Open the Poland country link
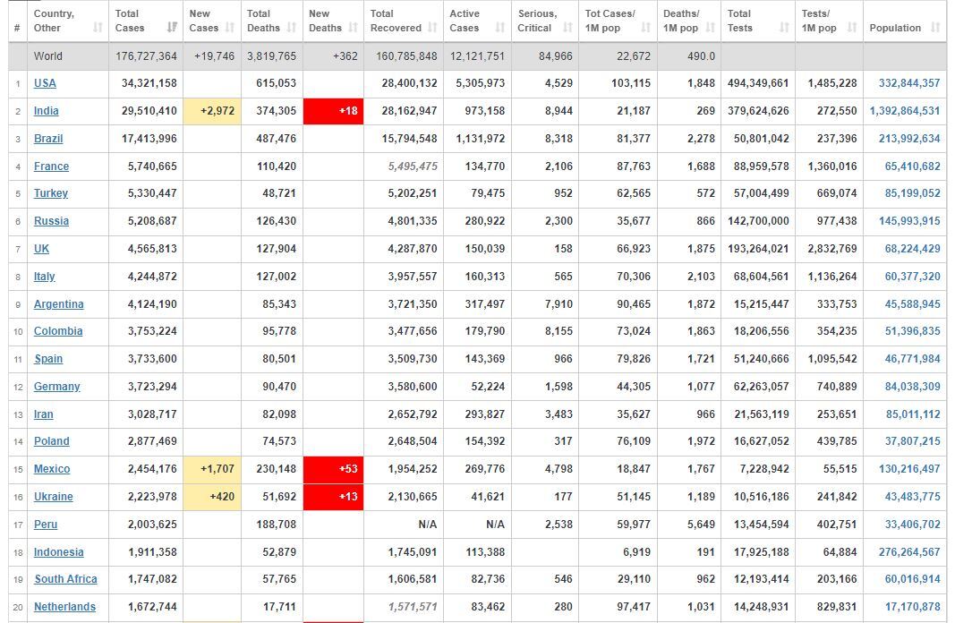Viewport: 955px width, 623px height. (x=52, y=441)
